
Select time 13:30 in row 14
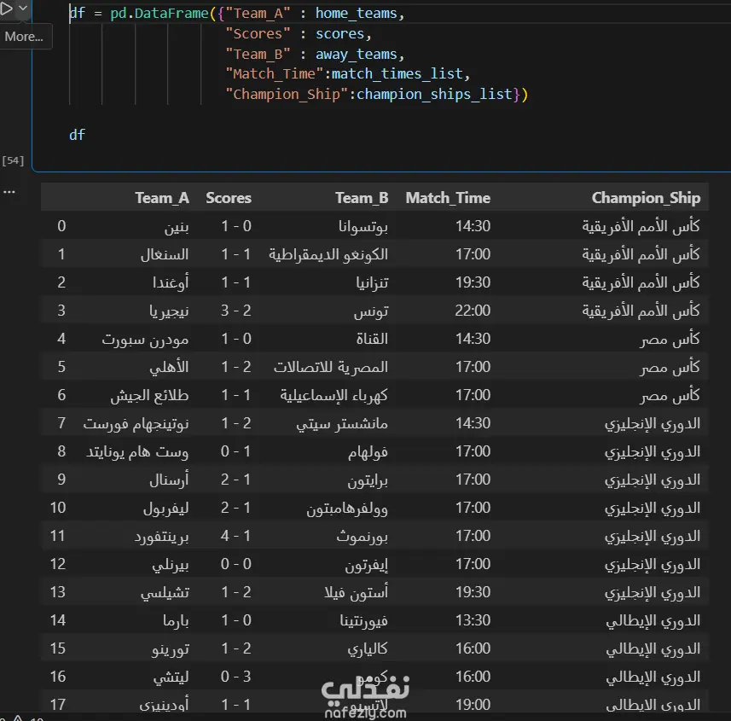[473, 619]
